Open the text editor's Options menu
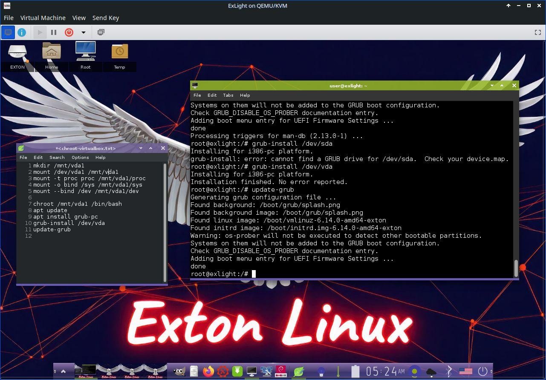Image resolution: width=546 pixels, height=380 pixels. [80, 158]
